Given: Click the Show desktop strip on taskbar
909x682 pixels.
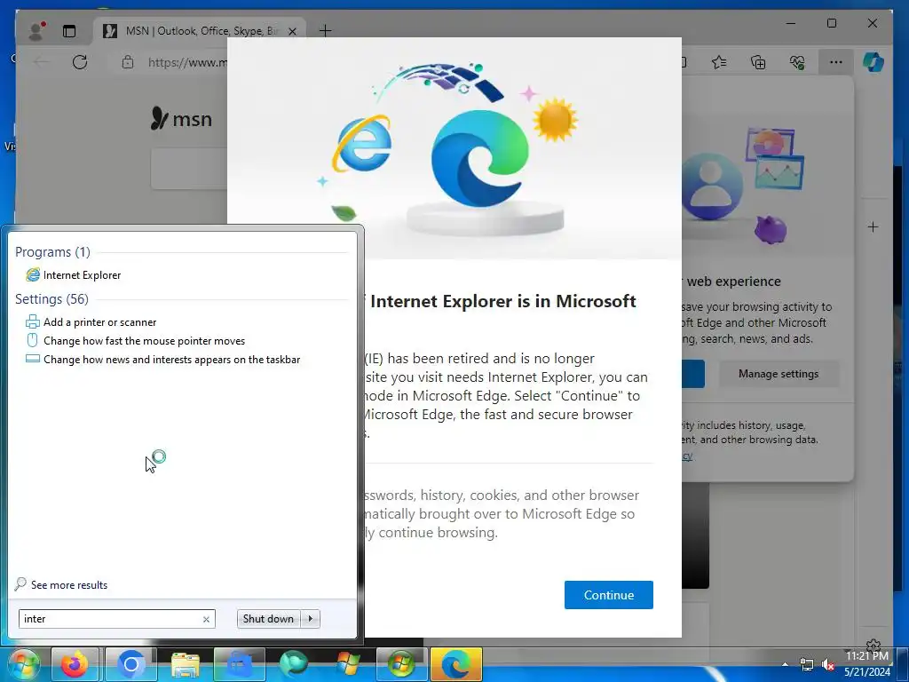Looking at the screenshot, I should 903,665.
